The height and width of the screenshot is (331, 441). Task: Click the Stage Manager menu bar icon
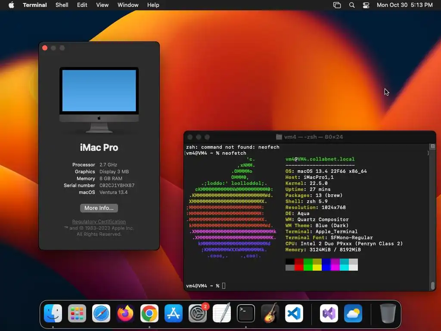point(337,5)
